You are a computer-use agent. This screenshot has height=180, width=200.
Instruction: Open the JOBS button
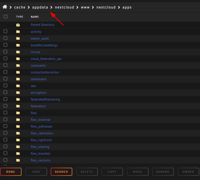(x=36, y=172)
